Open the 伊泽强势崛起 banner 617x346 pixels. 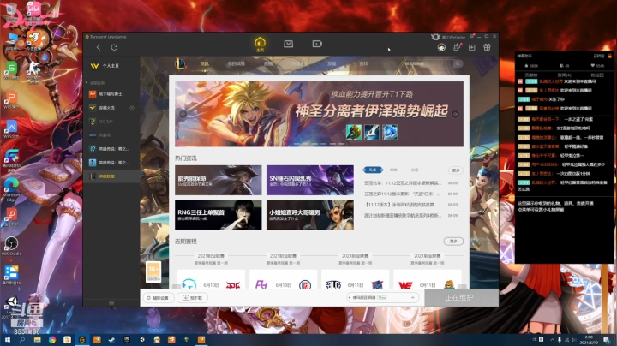319,114
